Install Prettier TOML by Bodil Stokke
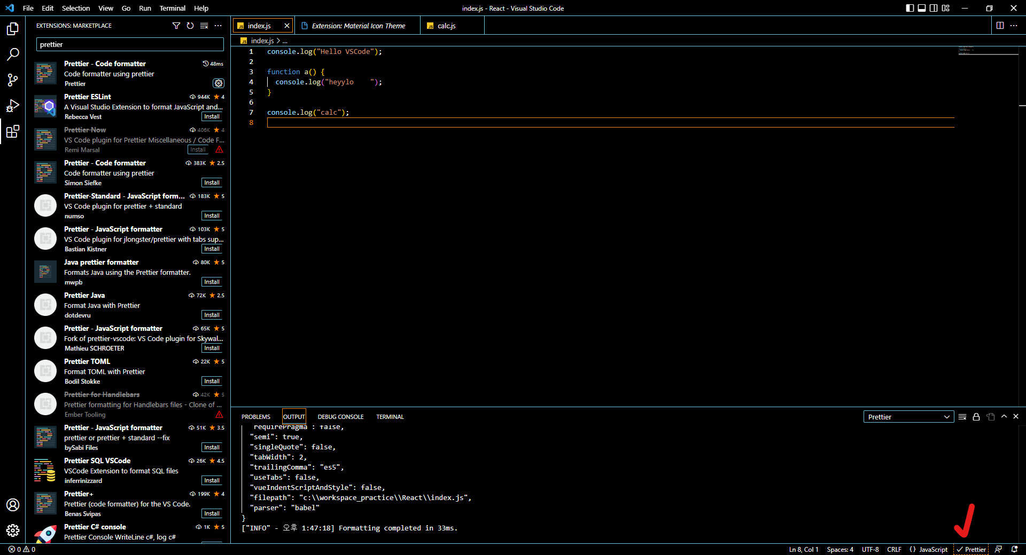Viewport: 1026px width, 555px height. click(x=212, y=382)
